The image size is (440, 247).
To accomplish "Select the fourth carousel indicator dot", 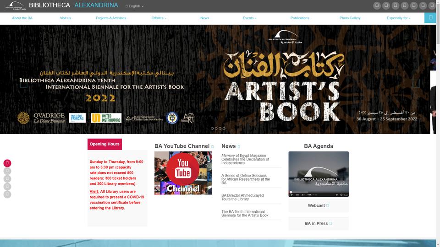I will [x=224, y=128].
